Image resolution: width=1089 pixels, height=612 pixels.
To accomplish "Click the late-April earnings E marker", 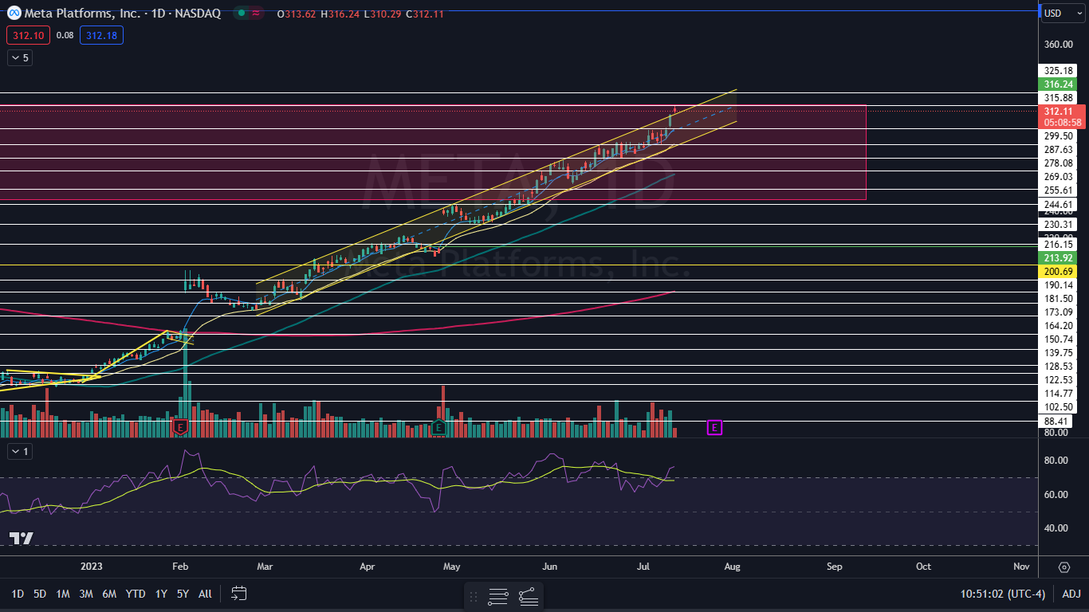I will click(438, 428).
